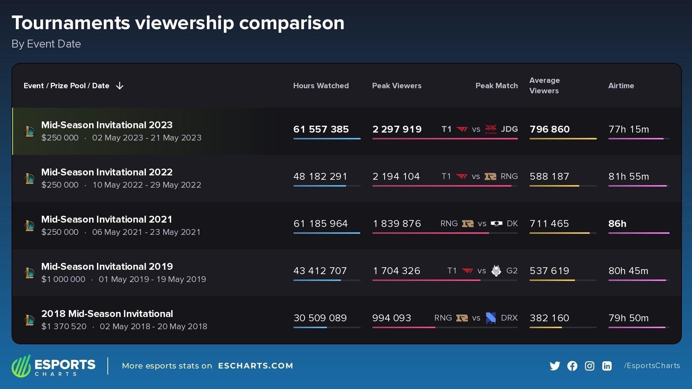
Task: Click peak viewers value 2 194 104
Action: click(396, 176)
